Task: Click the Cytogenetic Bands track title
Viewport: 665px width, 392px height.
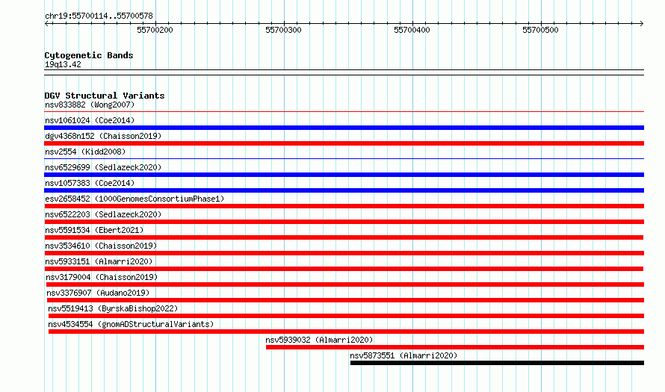Action: [89, 55]
